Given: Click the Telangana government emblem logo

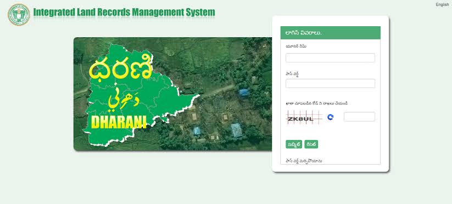Looking at the screenshot, I should pos(19,15).
